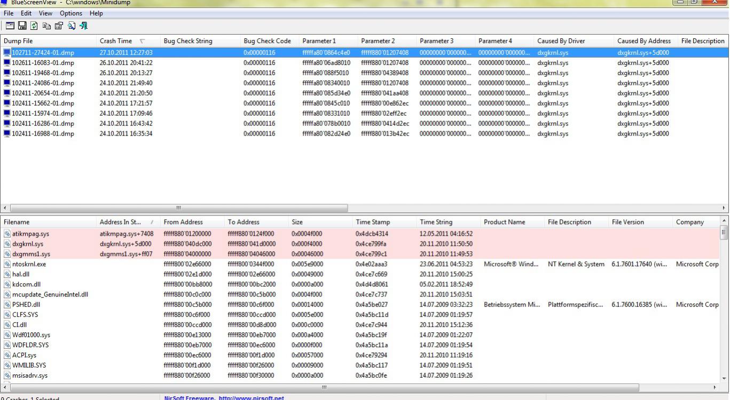
Task: Click Product Name column header
Action: 513,222
